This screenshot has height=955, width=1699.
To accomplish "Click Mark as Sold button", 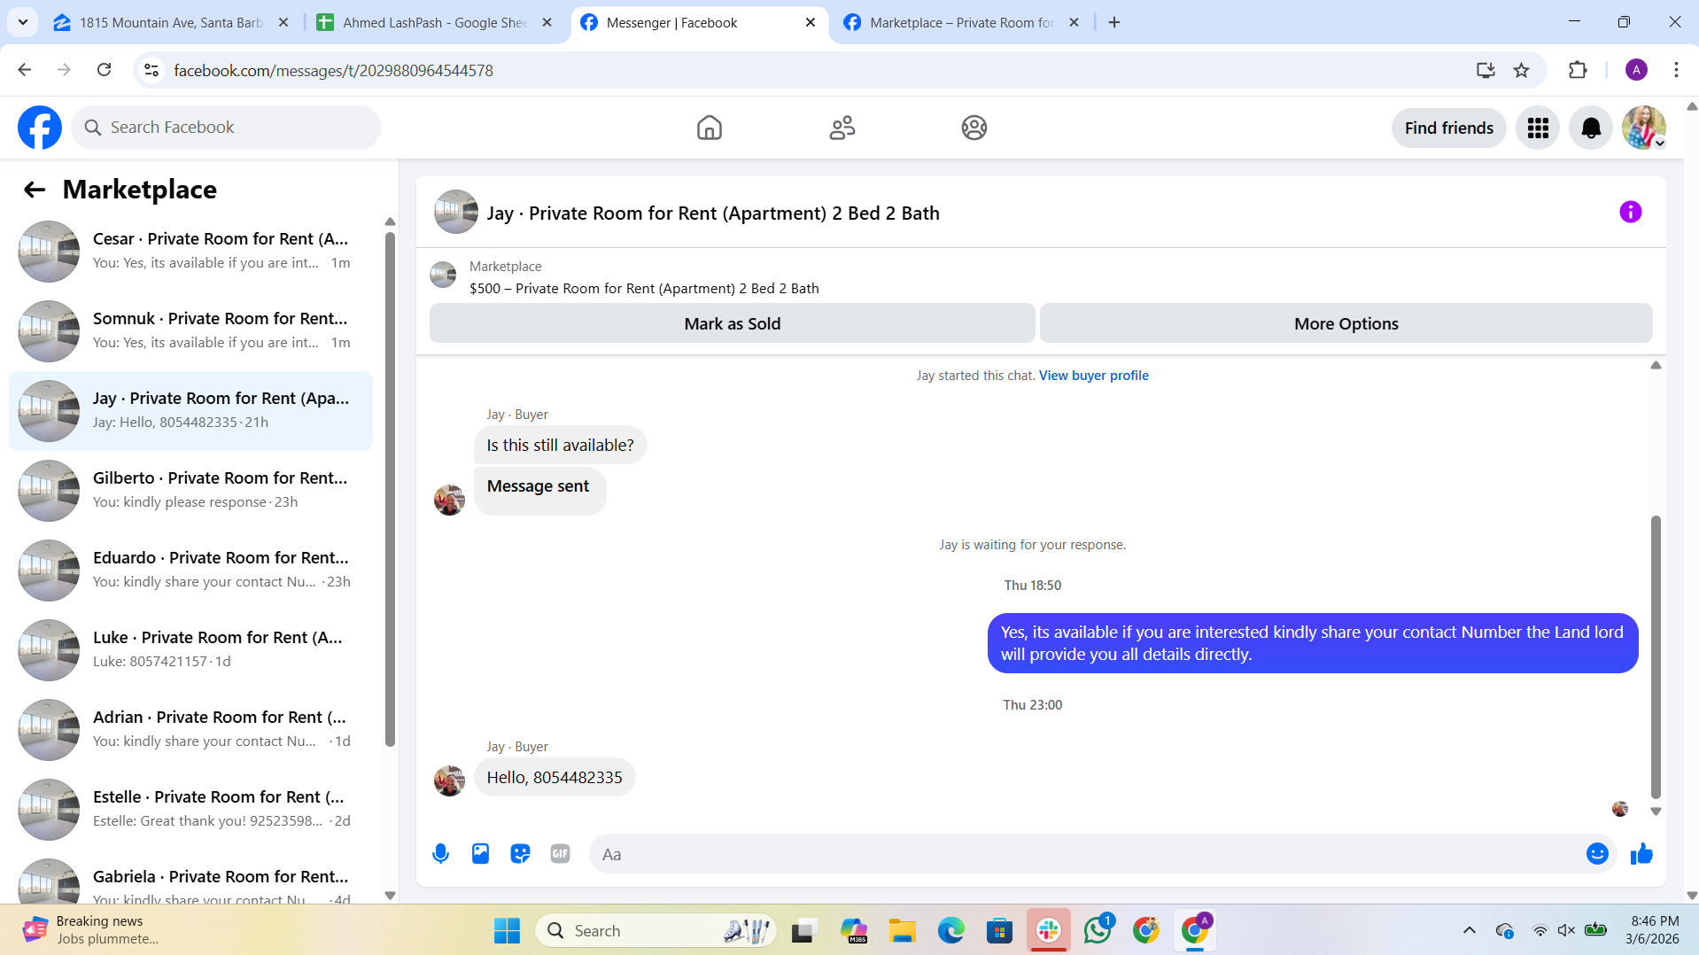I will click(732, 323).
